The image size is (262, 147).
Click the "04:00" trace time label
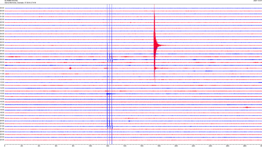point(2,31)
